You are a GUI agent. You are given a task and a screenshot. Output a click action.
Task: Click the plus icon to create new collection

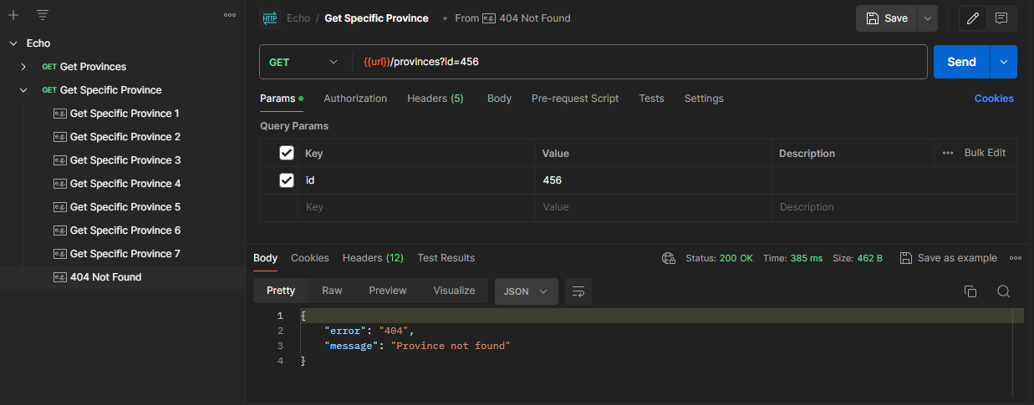pos(13,15)
